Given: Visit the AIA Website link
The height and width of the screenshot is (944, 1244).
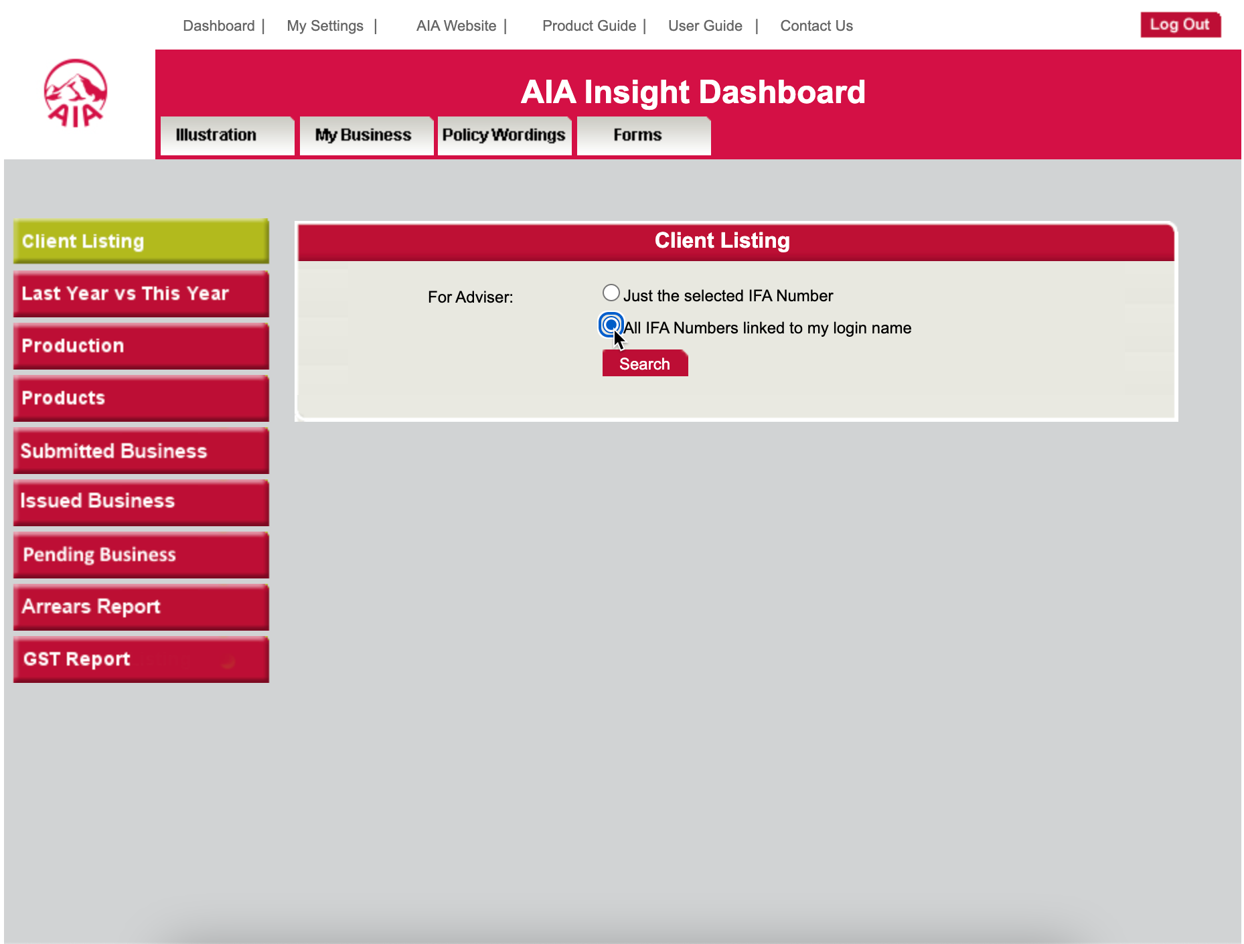Looking at the screenshot, I should tap(456, 26).
